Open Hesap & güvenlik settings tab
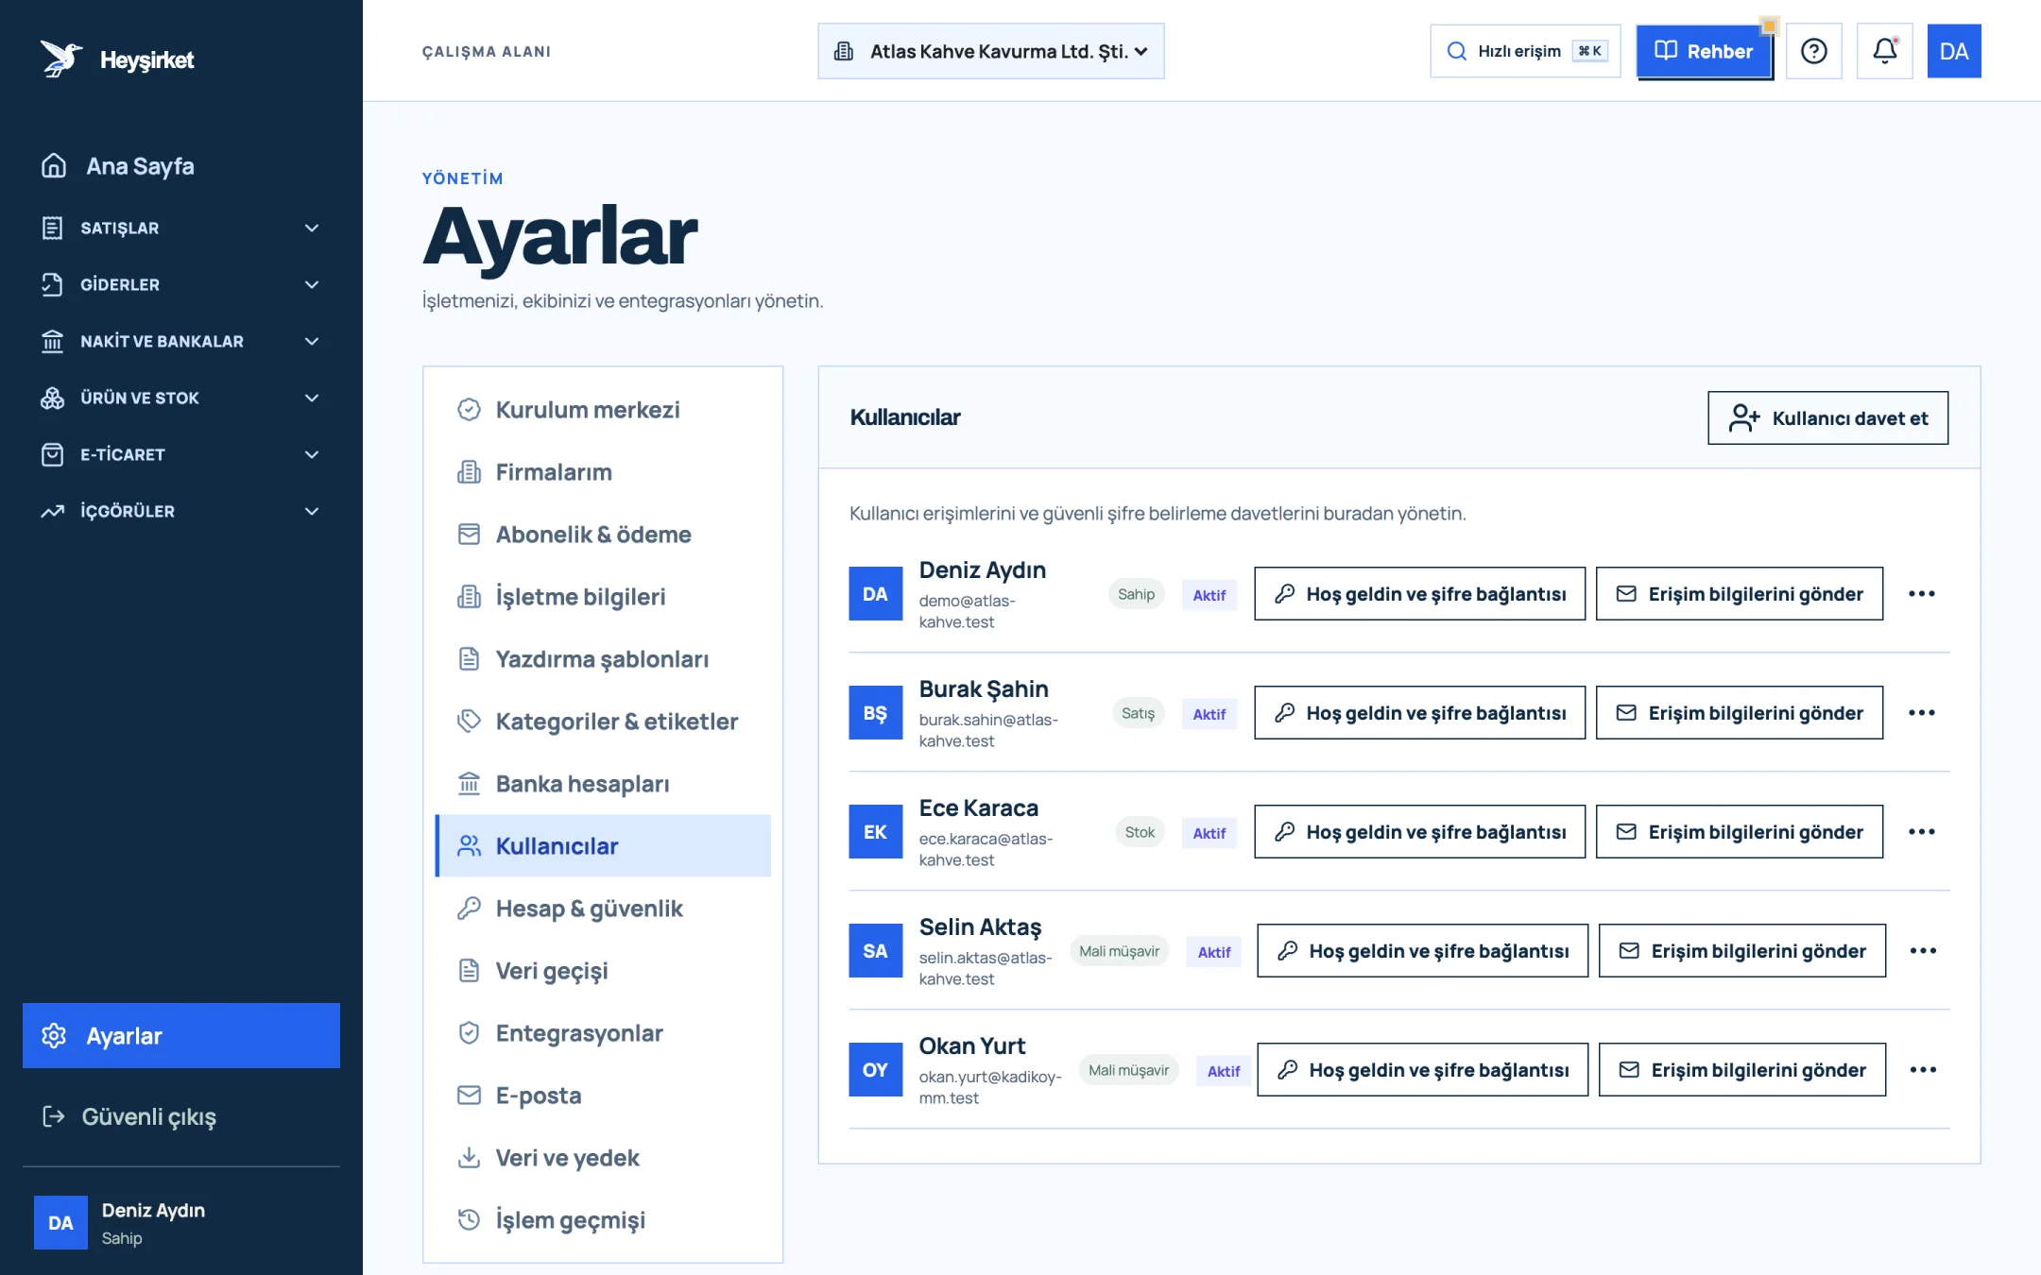This screenshot has height=1275, width=2041. (603, 909)
